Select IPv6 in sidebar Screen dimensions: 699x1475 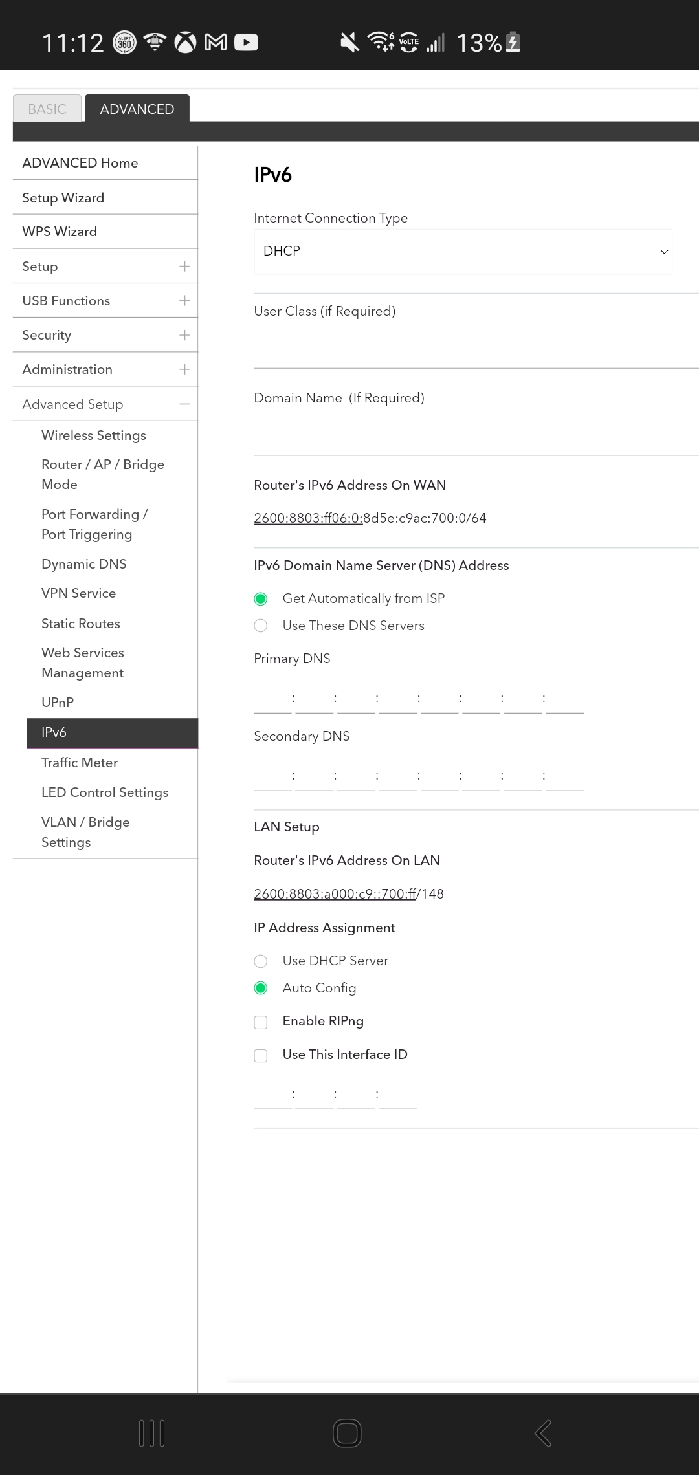[x=113, y=733]
